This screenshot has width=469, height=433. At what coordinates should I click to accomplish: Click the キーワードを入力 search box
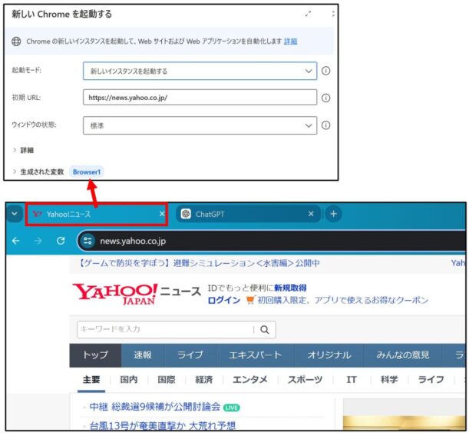pyautogui.click(x=165, y=329)
